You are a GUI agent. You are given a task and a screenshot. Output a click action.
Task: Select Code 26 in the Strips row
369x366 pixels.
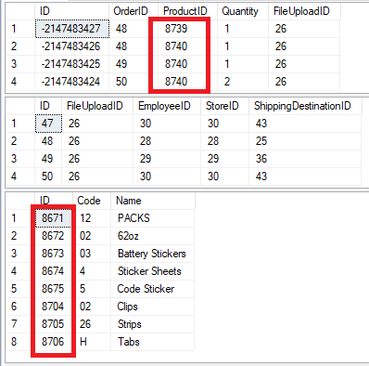click(92, 324)
